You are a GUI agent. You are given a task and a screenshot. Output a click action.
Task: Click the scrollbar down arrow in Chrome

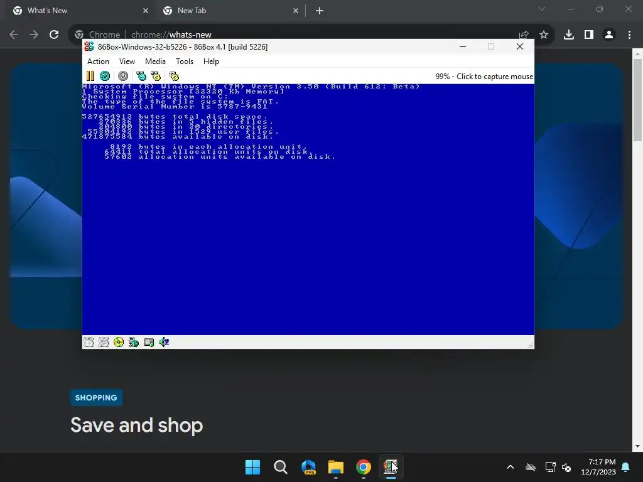pos(637,446)
